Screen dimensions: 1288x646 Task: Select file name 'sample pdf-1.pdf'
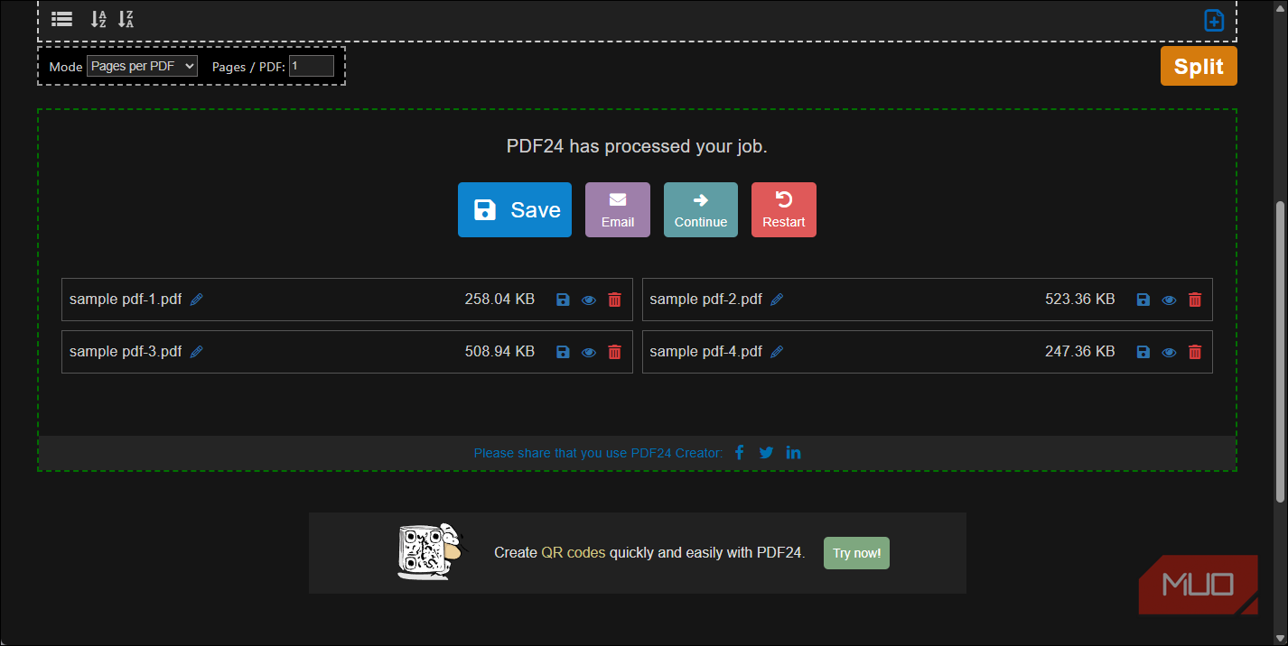coord(126,300)
